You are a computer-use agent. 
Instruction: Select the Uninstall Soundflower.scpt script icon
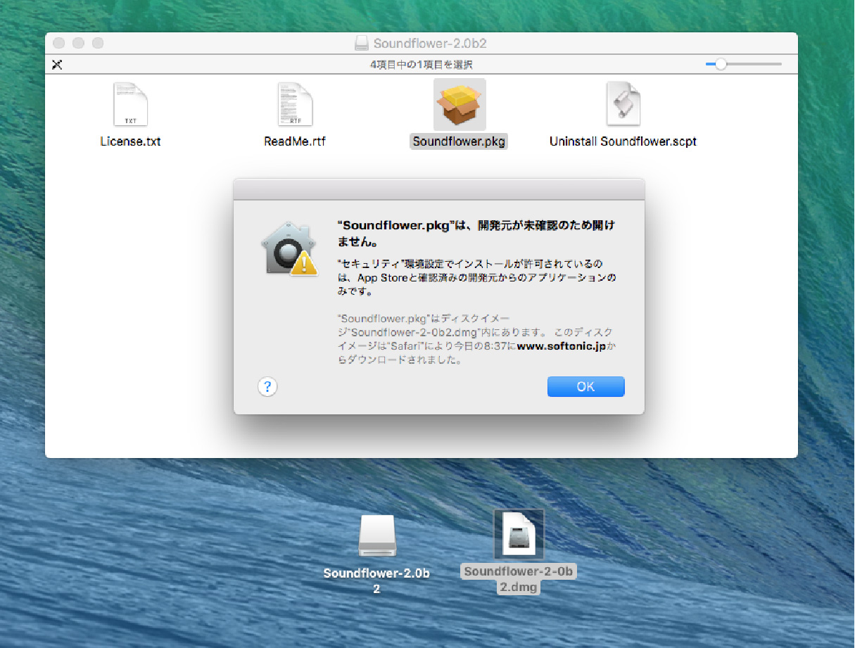(623, 104)
